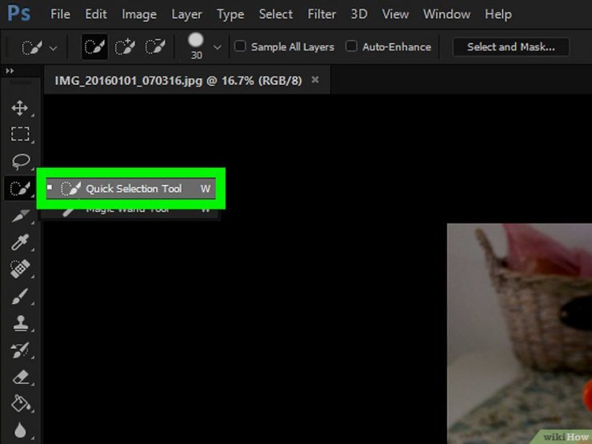Select the Paint Bucket tool

click(x=19, y=403)
